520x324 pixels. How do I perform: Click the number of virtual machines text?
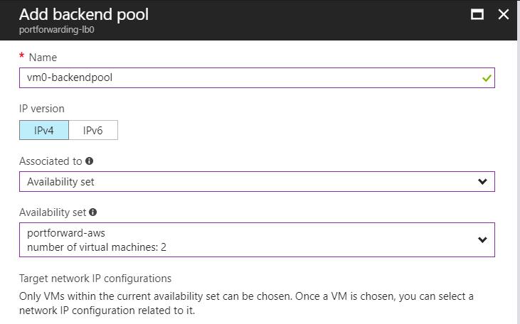pyautogui.click(x=97, y=247)
